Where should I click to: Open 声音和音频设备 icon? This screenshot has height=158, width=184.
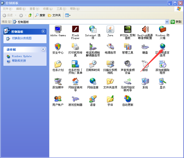tap(128, 64)
